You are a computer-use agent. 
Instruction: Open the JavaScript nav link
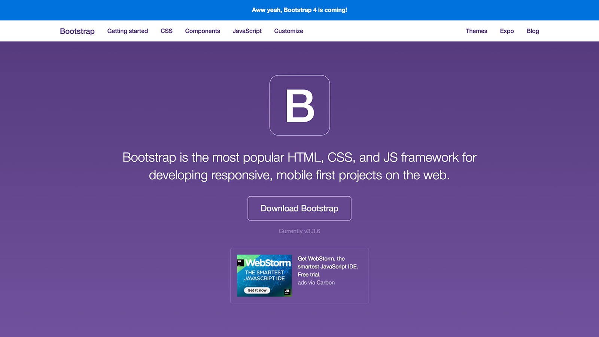[x=247, y=31]
